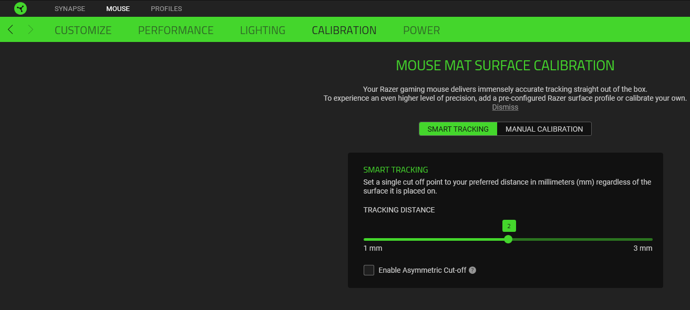Screen dimensions: 690x310
Task: Switch to Manual Calibration mode
Action: [544, 129]
